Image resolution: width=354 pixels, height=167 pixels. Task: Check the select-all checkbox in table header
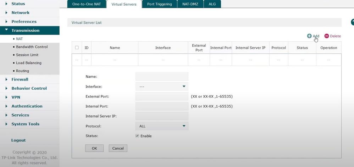click(x=77, y=48)
